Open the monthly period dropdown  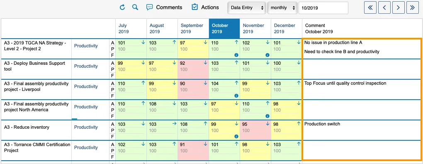(x=282, y=8)
